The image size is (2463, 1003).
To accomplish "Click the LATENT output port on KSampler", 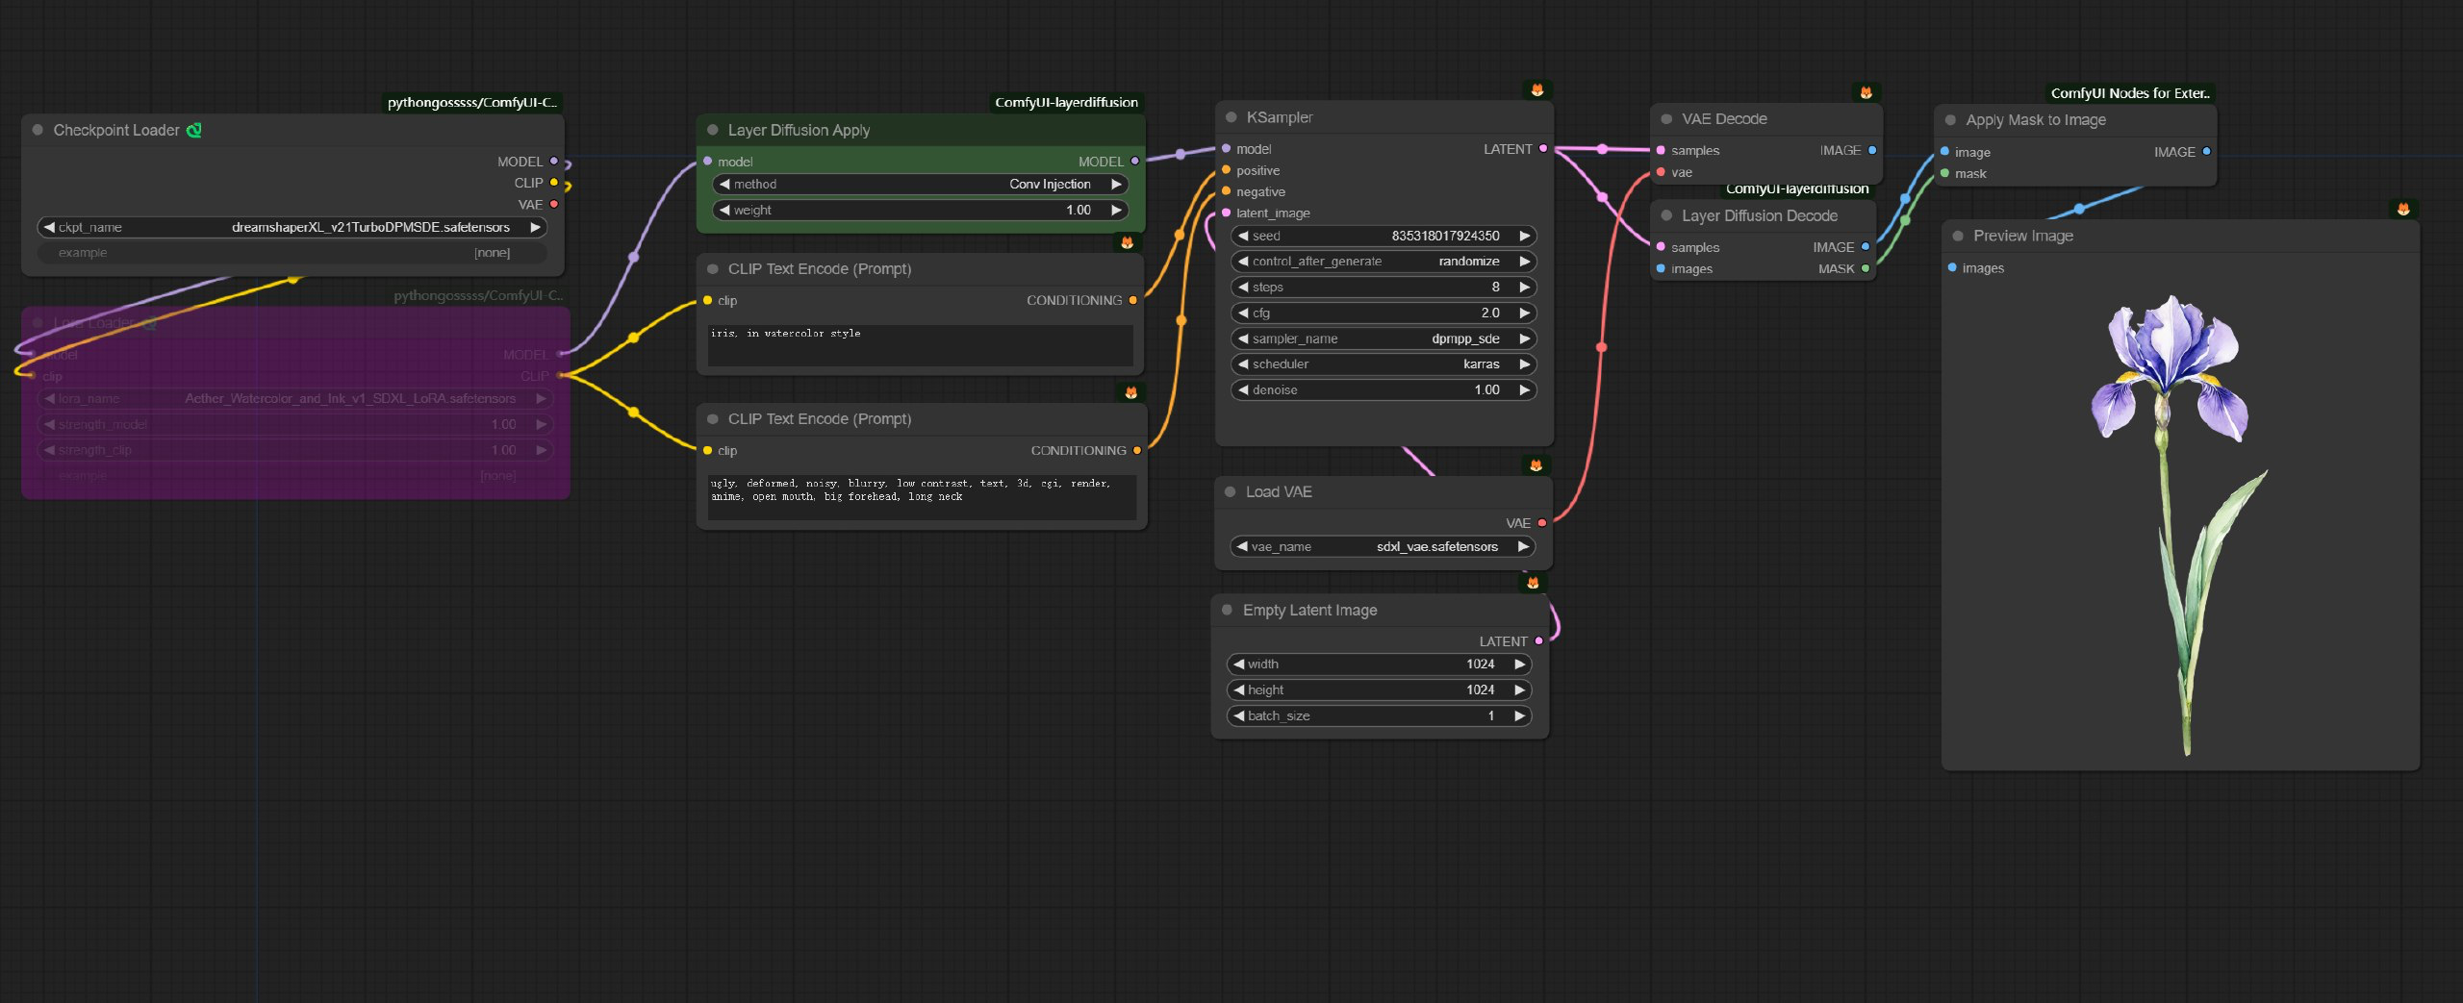I will coord(1543,149).
